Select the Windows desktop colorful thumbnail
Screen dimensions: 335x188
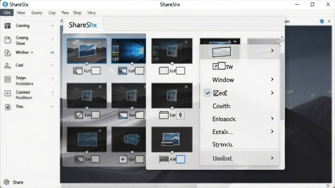click(x=129, y=51)
